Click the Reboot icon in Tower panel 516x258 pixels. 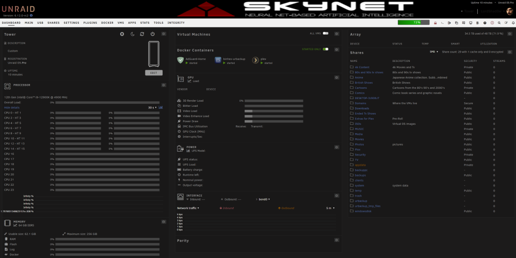pyautogui.click(x=142, y=34)
